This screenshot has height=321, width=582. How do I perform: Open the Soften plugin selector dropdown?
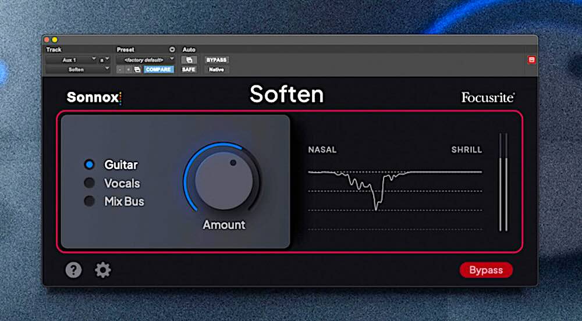(78, 69)
